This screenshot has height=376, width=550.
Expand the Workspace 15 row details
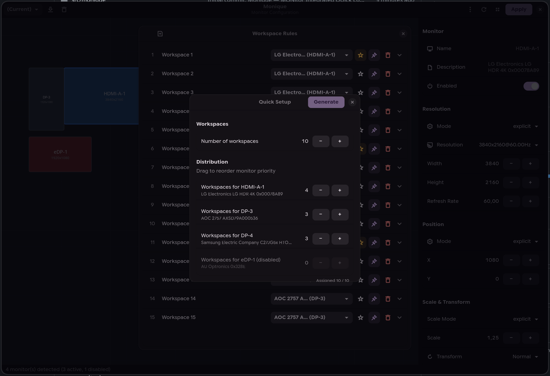(399, 317)
